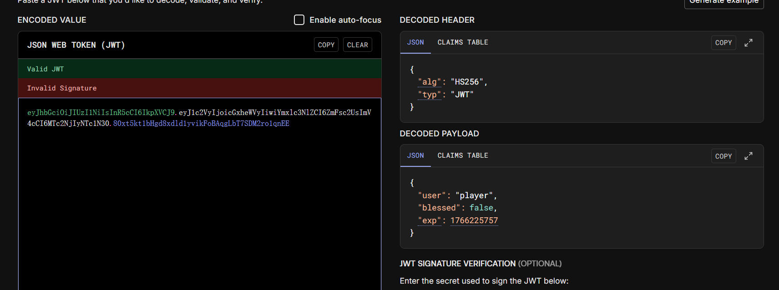Switch header view to Claims Table tab

point(463,42)
